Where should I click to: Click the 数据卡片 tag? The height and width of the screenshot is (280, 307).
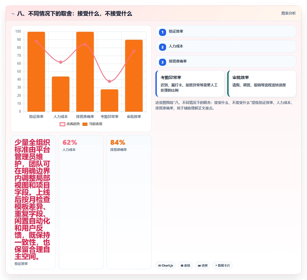pyautogui.click(x=222, y=265)
